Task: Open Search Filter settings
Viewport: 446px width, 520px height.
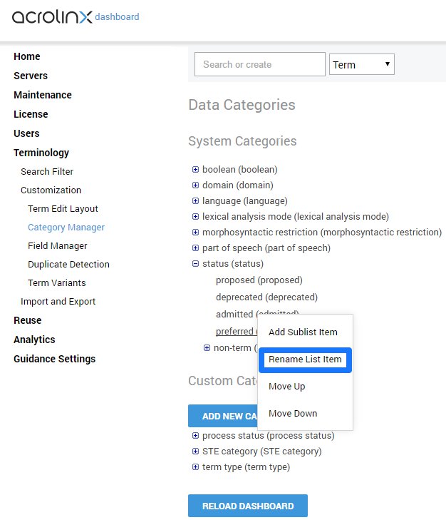Action: (47, 171)
